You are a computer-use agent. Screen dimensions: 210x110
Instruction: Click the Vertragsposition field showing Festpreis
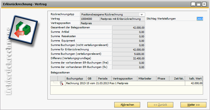pyautogui.click(x=113, y=23)
